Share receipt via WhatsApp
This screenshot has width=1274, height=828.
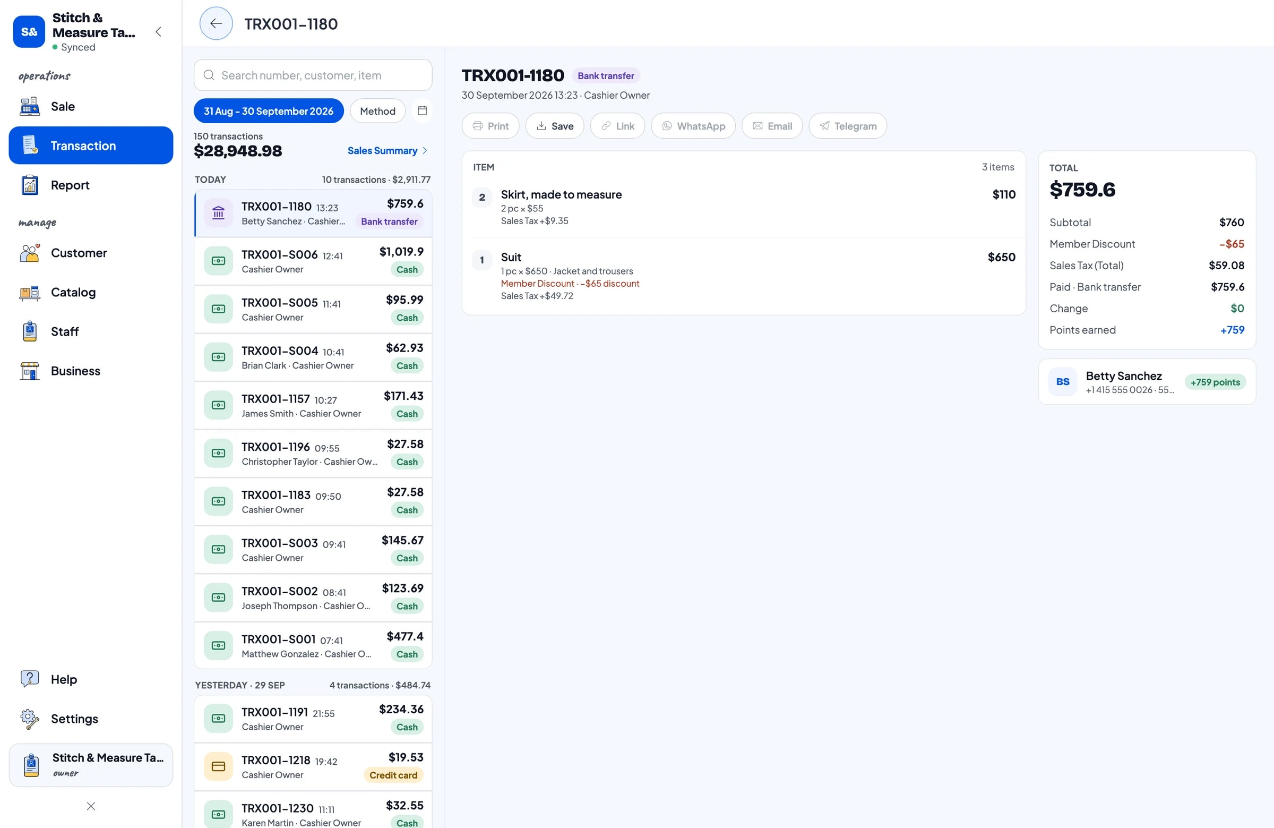(x=693, y=126)
